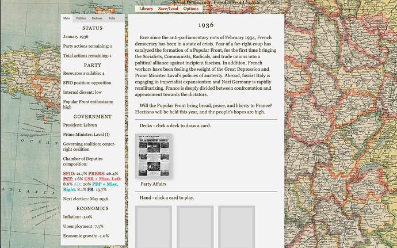The width and height of the screenshot is (397, 248).
Task: Draw a card from the Party Affairs deck
Action: point(154,156)
